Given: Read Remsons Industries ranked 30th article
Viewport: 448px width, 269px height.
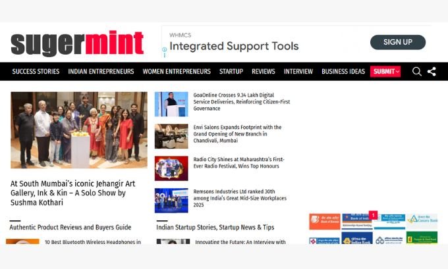Looking at the screenshot, I should click(x=240, y=198).
